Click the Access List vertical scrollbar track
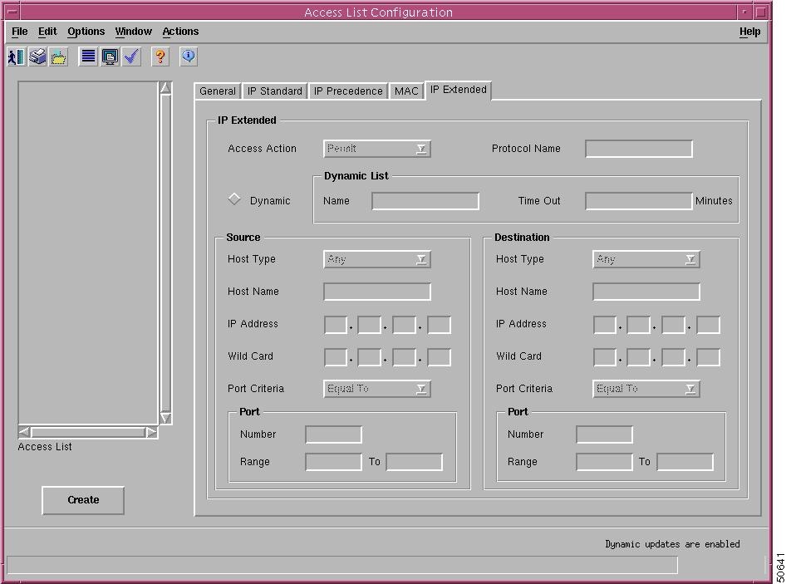This screenshot has height=584, width=786. [165, 253]
